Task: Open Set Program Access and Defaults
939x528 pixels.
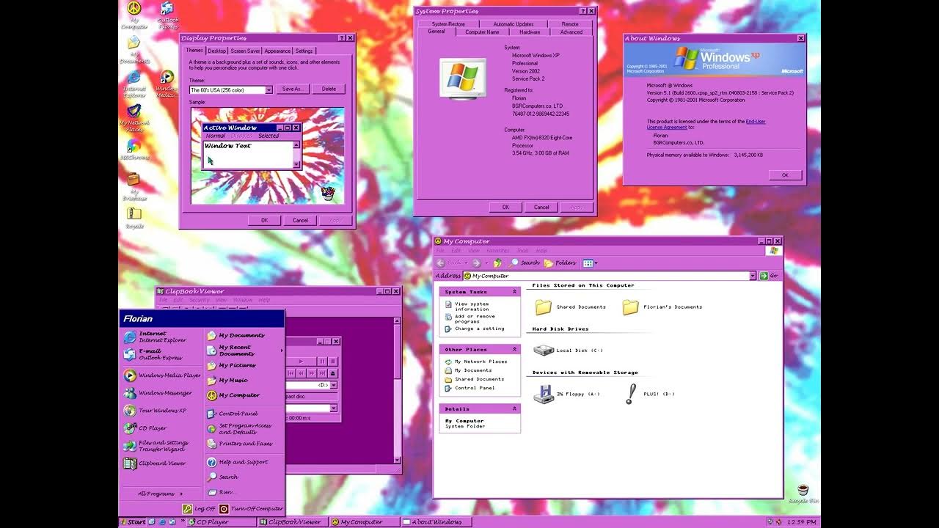Action: pos(244,429)
